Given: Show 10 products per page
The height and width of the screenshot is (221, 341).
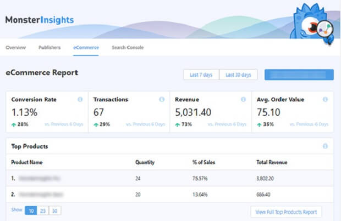Looking at the screenshot, I should pyautogui.click(x=31, y=211).
